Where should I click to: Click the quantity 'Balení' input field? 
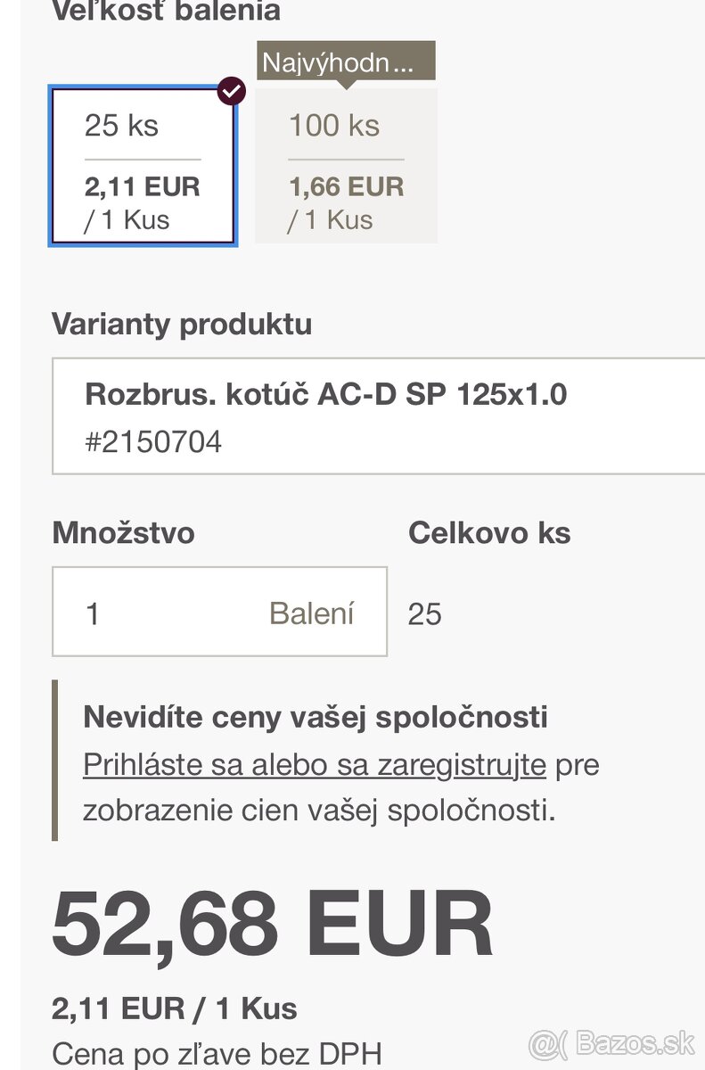(x=219, y=612)
